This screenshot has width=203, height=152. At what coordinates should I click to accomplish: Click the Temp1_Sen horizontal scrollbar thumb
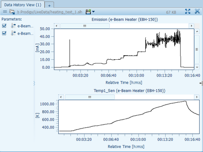[x=90, y=97]
